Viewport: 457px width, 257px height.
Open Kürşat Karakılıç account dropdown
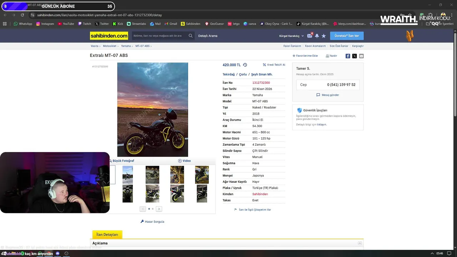291,36
